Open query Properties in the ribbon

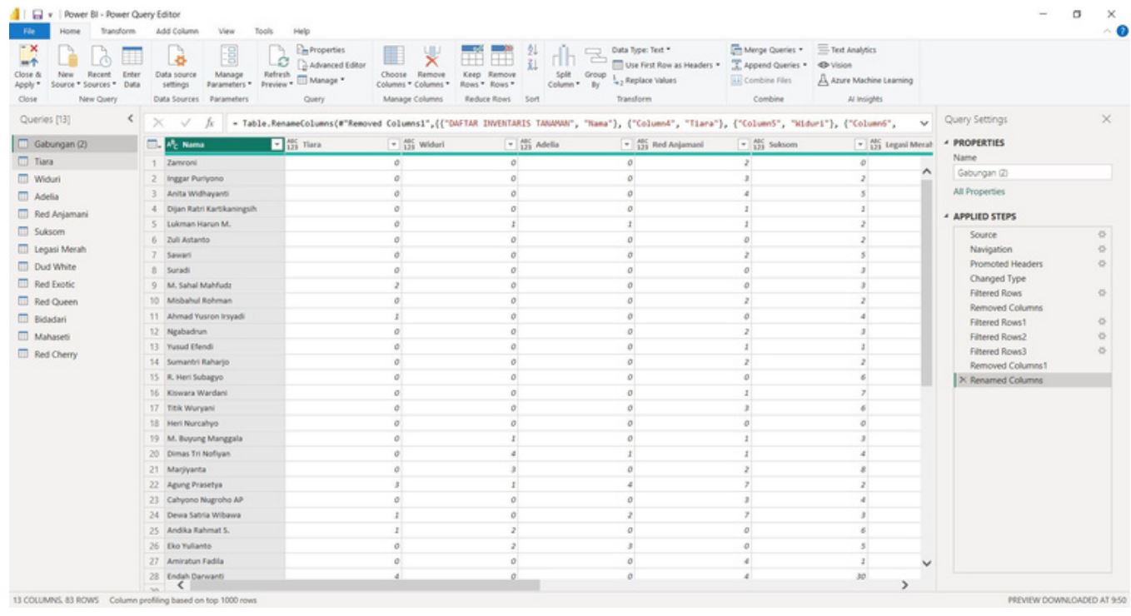[x=321, y=50]
